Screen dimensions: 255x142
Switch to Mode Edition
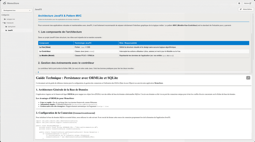click(246, 10)
